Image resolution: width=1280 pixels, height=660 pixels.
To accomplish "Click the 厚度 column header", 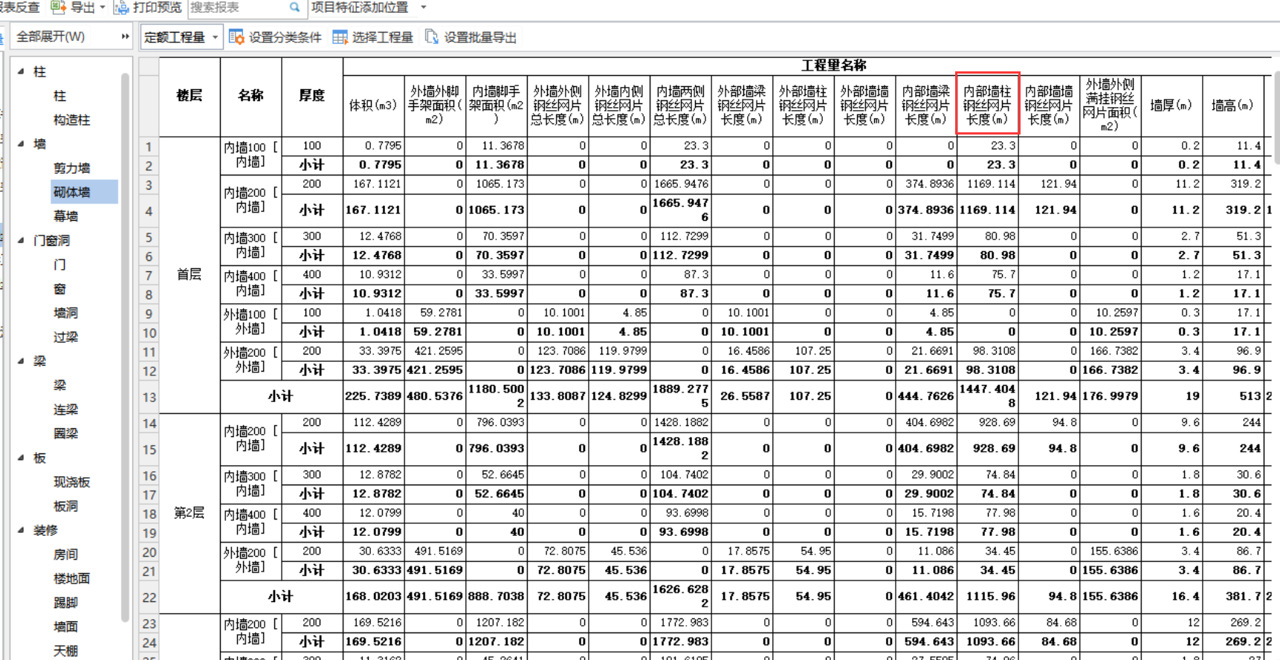I will 311,96.
